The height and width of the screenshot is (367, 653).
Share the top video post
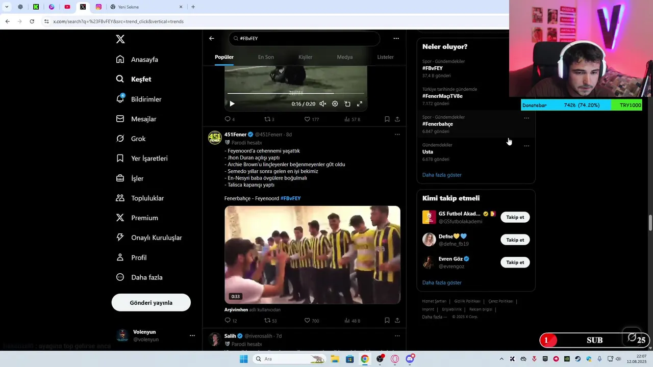397,119
